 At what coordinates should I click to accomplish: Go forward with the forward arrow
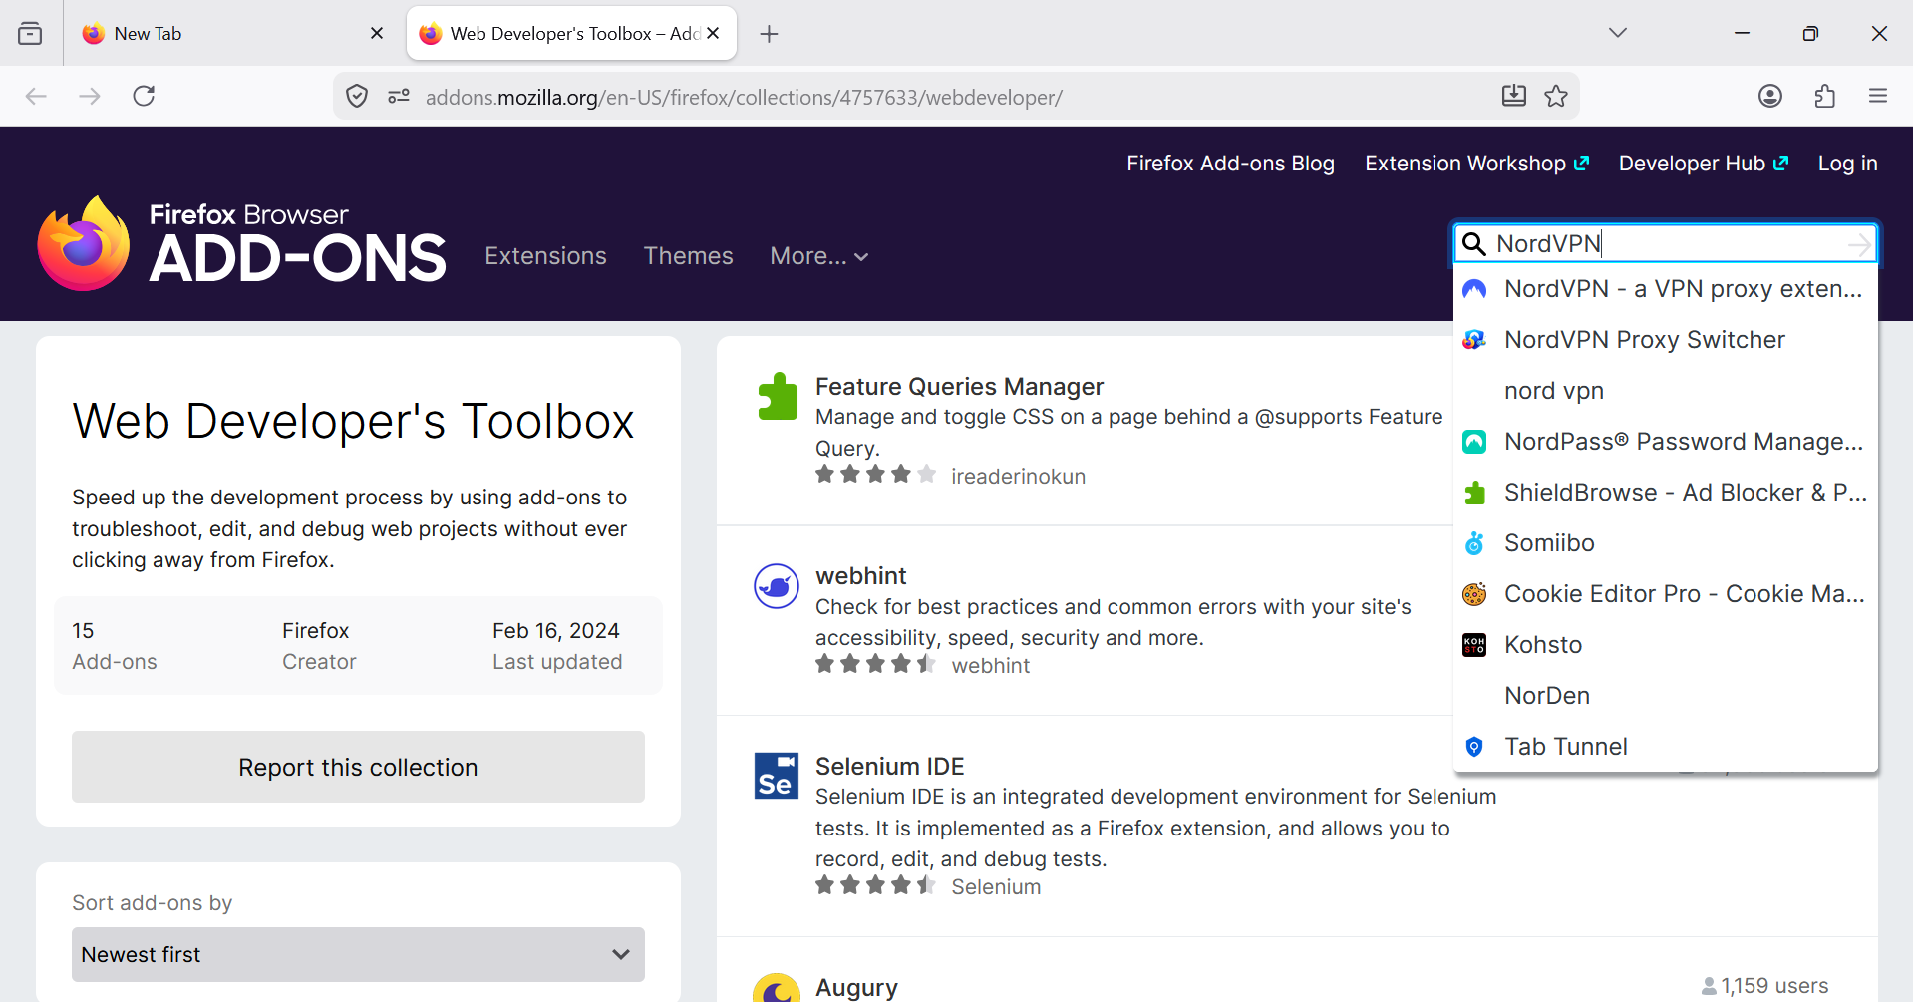click(x=90, y=97)
